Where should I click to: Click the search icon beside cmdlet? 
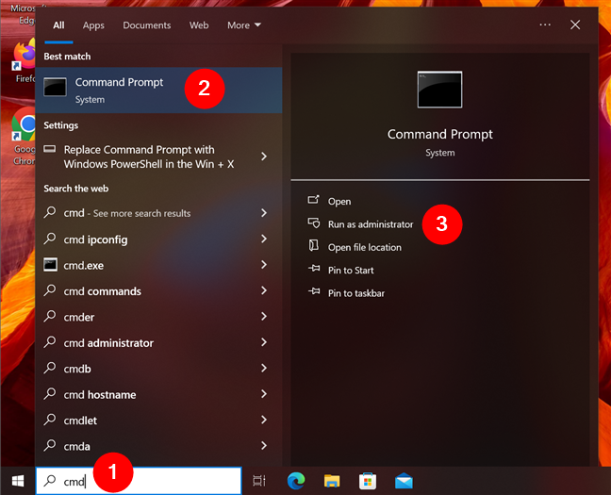click(50, 420)
